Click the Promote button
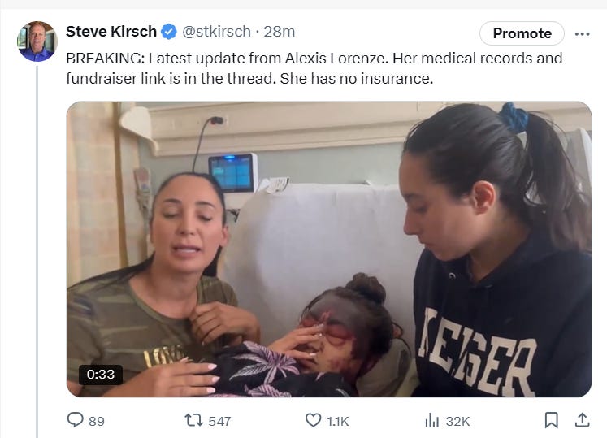The image size is (607, 438). pos(522,33)
